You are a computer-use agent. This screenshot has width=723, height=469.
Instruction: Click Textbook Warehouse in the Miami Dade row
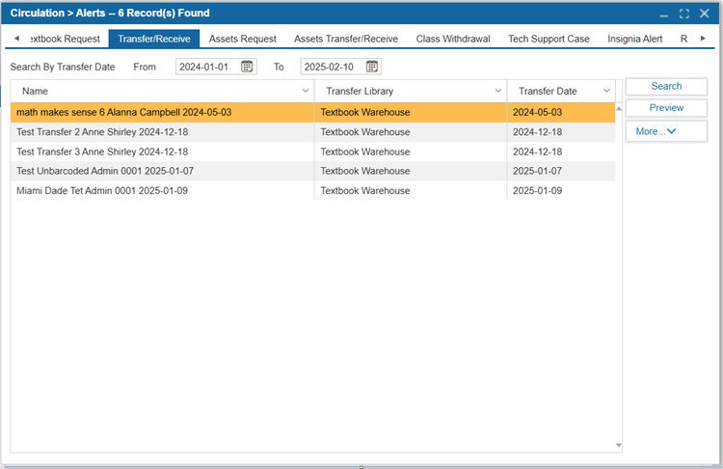click(x=365, y=191)
